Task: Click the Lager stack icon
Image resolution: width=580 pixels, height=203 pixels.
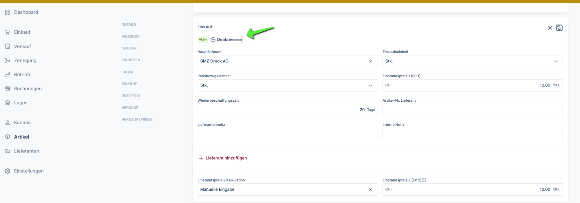Action: pyautogui.click(x=8, y=103)
